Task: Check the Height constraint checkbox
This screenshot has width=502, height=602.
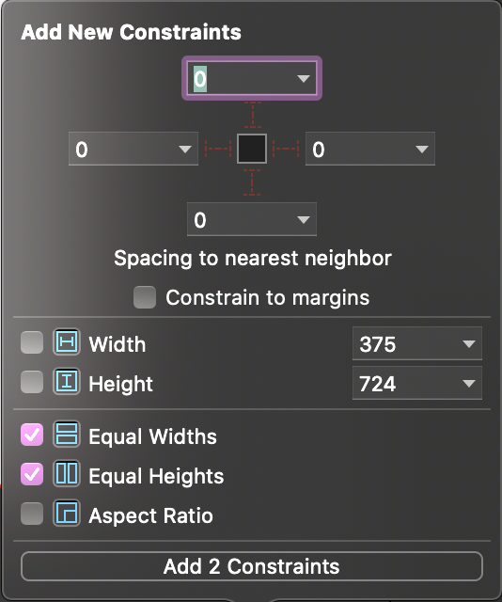Action: click(32, 382)
